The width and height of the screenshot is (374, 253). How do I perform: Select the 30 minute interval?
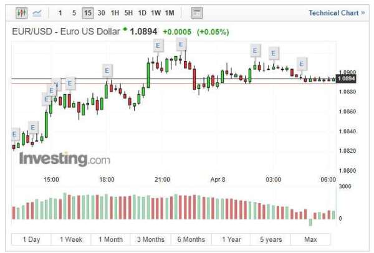pyautogui.click(x=101, y=13)
